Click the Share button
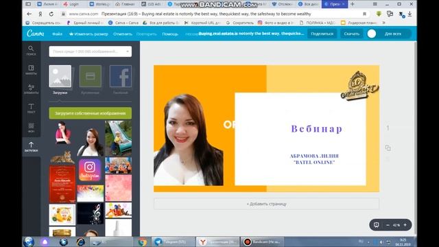The image size is (439, 247). 322,34
